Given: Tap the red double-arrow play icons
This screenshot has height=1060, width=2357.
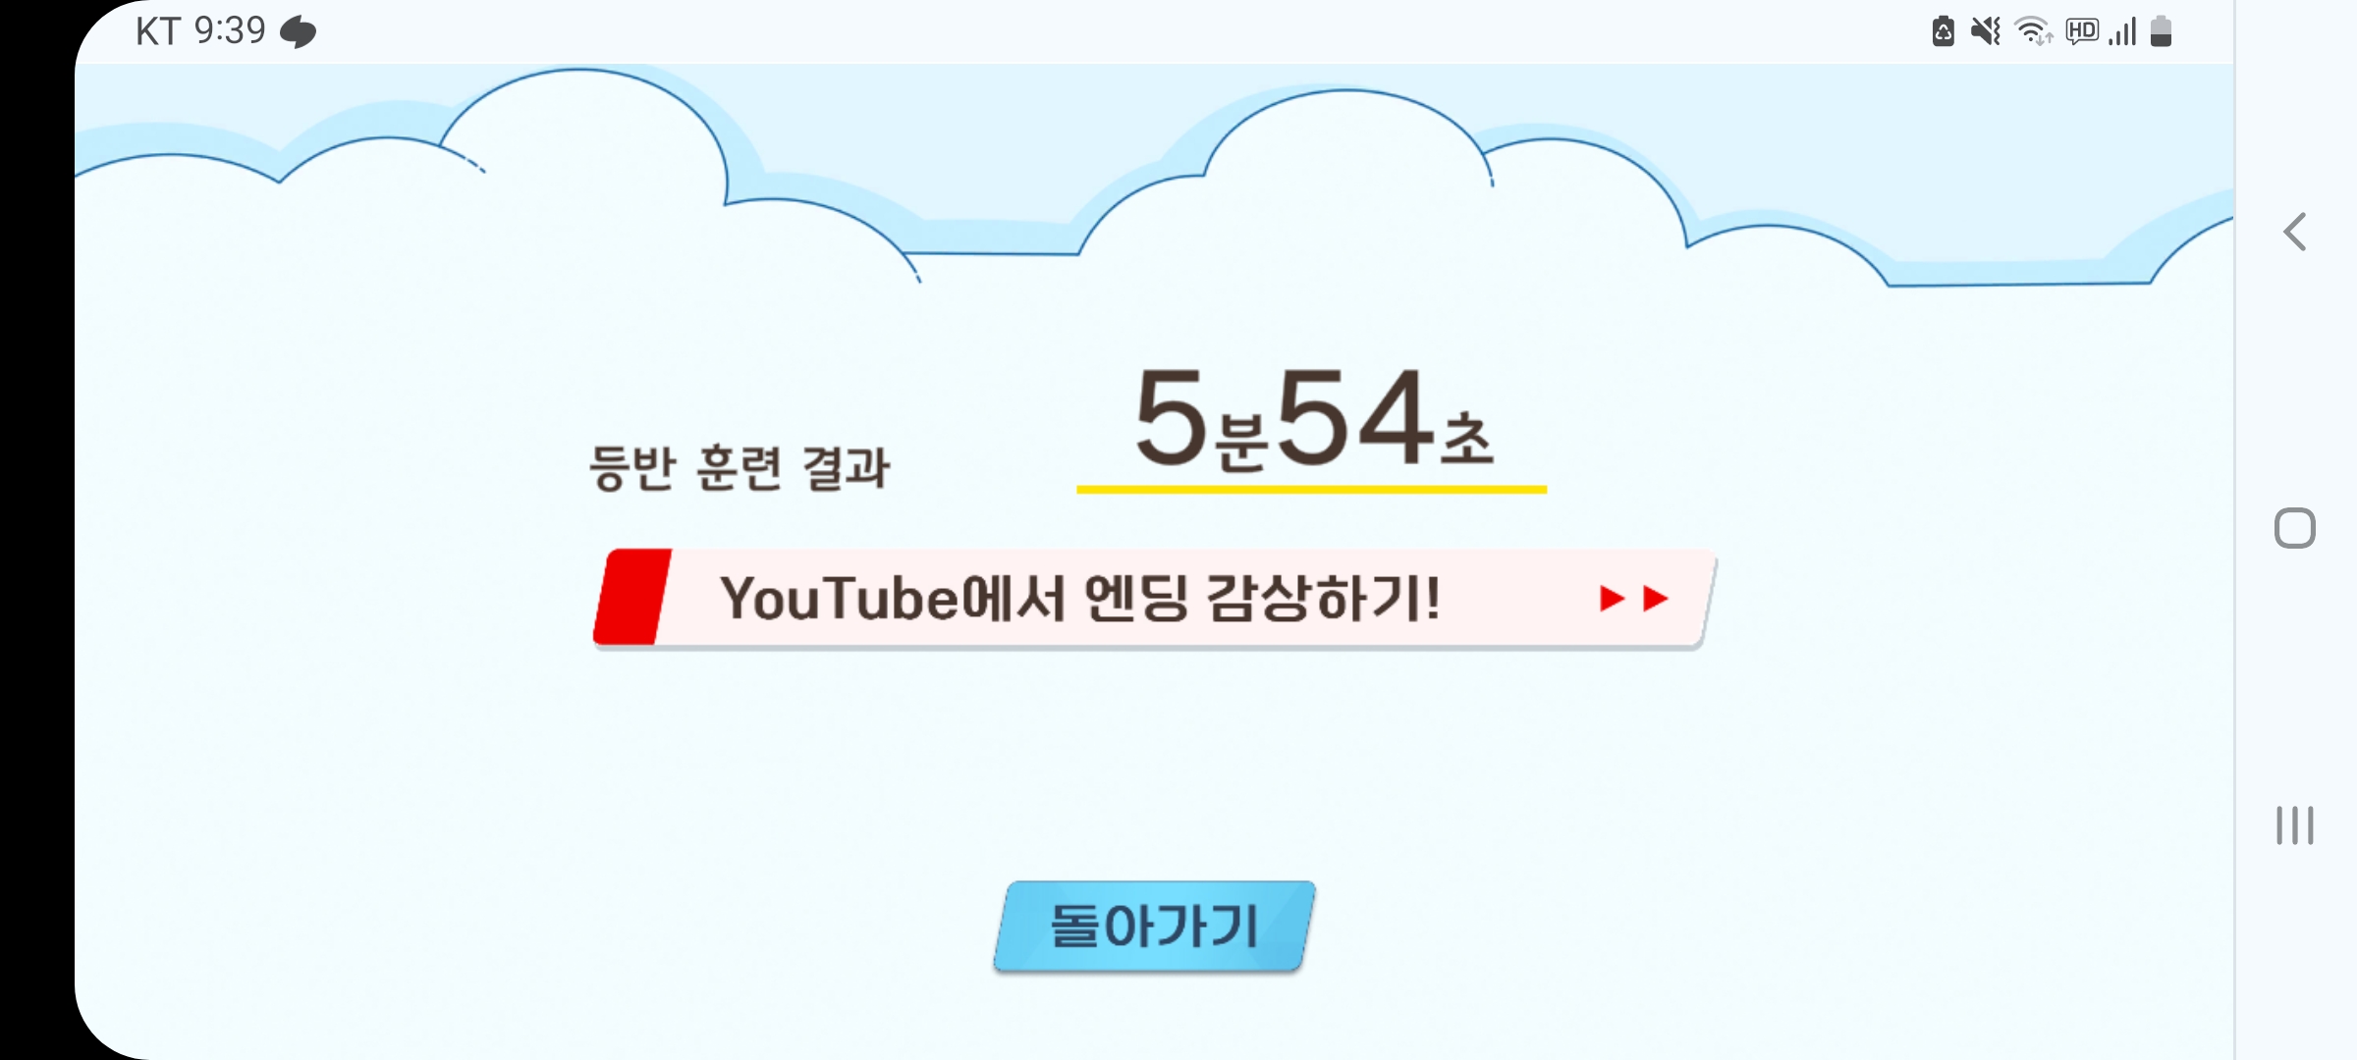Looking at the screenshot, I should coord(1633,598).
